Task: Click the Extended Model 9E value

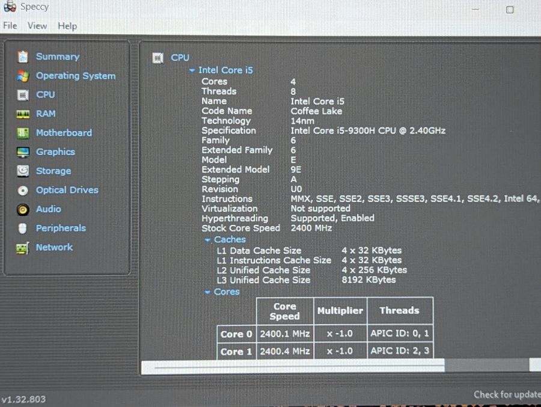Action: tap(296, 170)
